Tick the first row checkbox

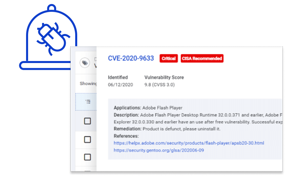pyautogui.click(x=87, y=121)
